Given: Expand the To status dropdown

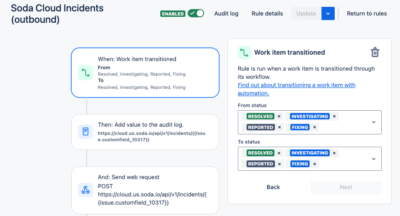Looking at the screenshot, I should (374, 159).
